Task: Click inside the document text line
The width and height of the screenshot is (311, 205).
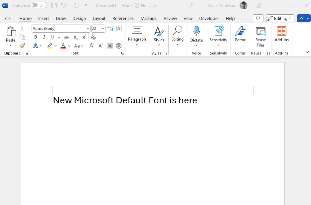Action: 125,100
